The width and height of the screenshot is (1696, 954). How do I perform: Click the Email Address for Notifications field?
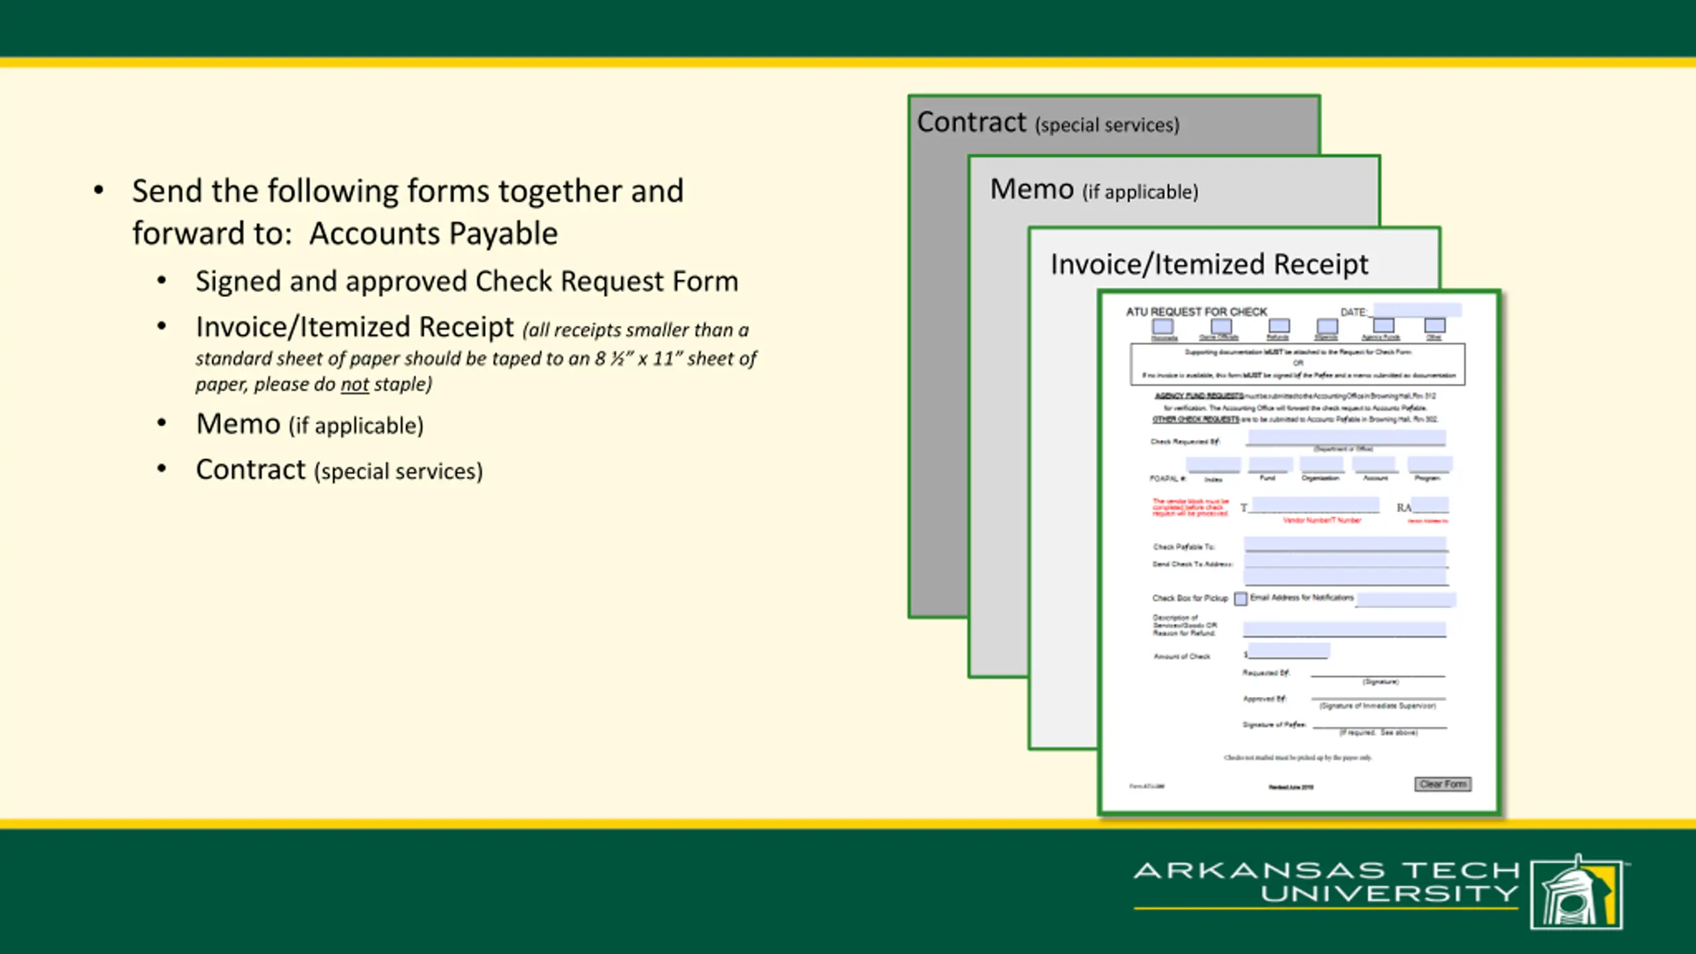(x=1406, y=600)
